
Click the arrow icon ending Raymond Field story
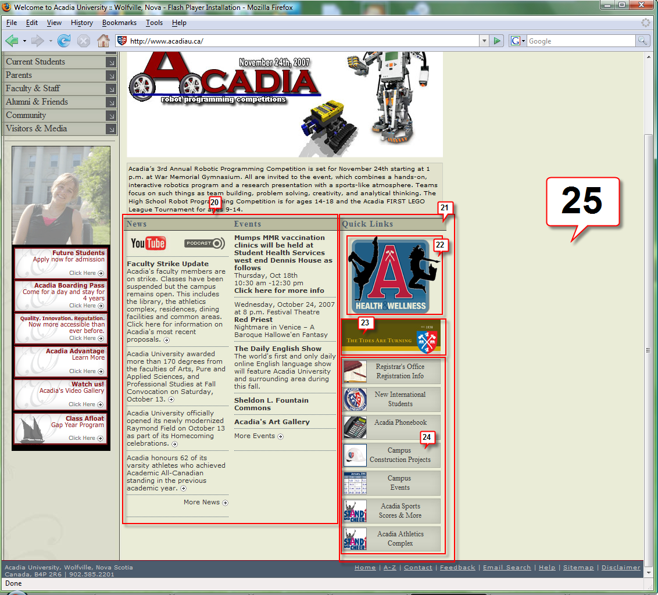[174, 444]
